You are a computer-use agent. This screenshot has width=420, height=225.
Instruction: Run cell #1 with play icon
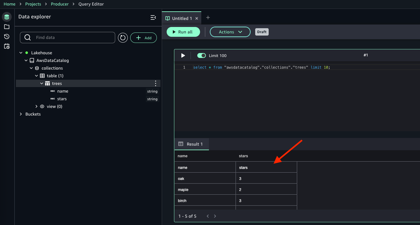(183, 55)
